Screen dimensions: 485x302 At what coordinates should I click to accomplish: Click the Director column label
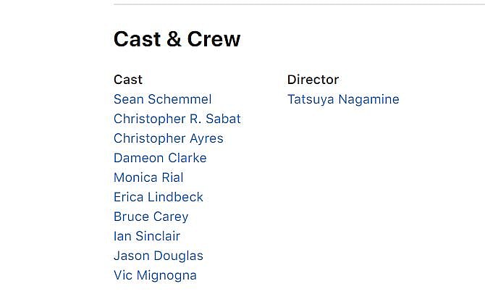[313, 80]
